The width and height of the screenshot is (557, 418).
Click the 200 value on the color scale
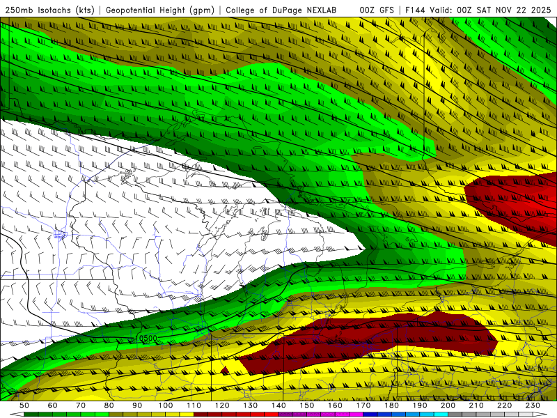pyautogui.click(x=448, y=405)
